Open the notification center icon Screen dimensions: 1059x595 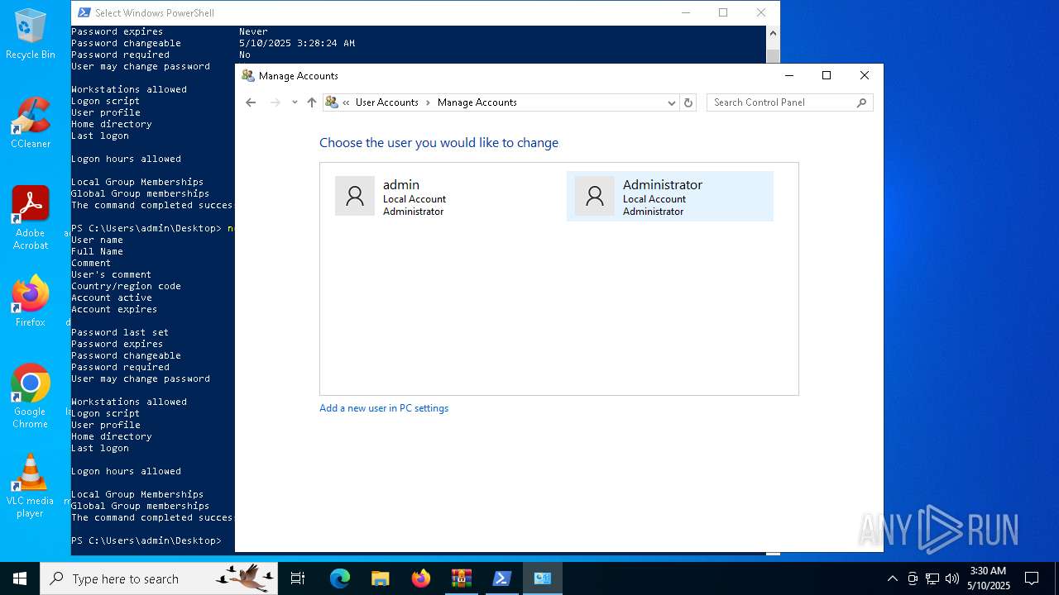coord(1032,578)
